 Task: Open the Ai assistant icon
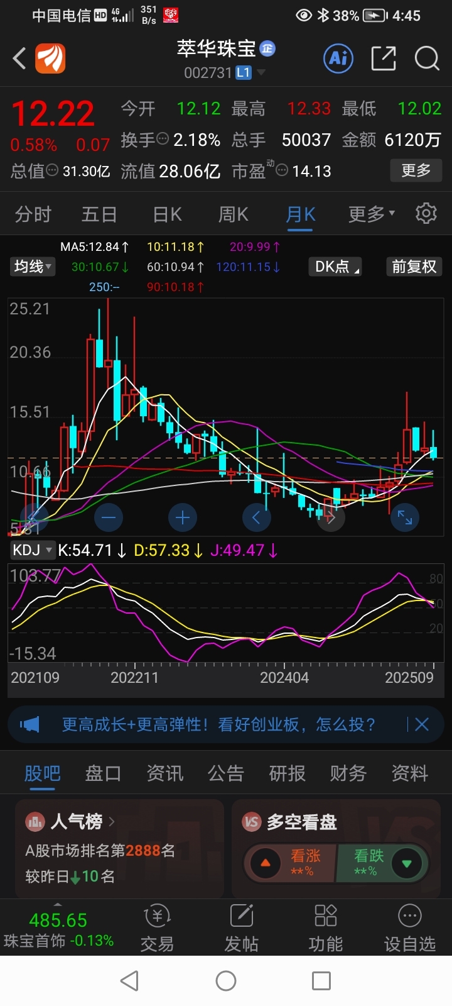pyautogui.click(x=338, y=58)
